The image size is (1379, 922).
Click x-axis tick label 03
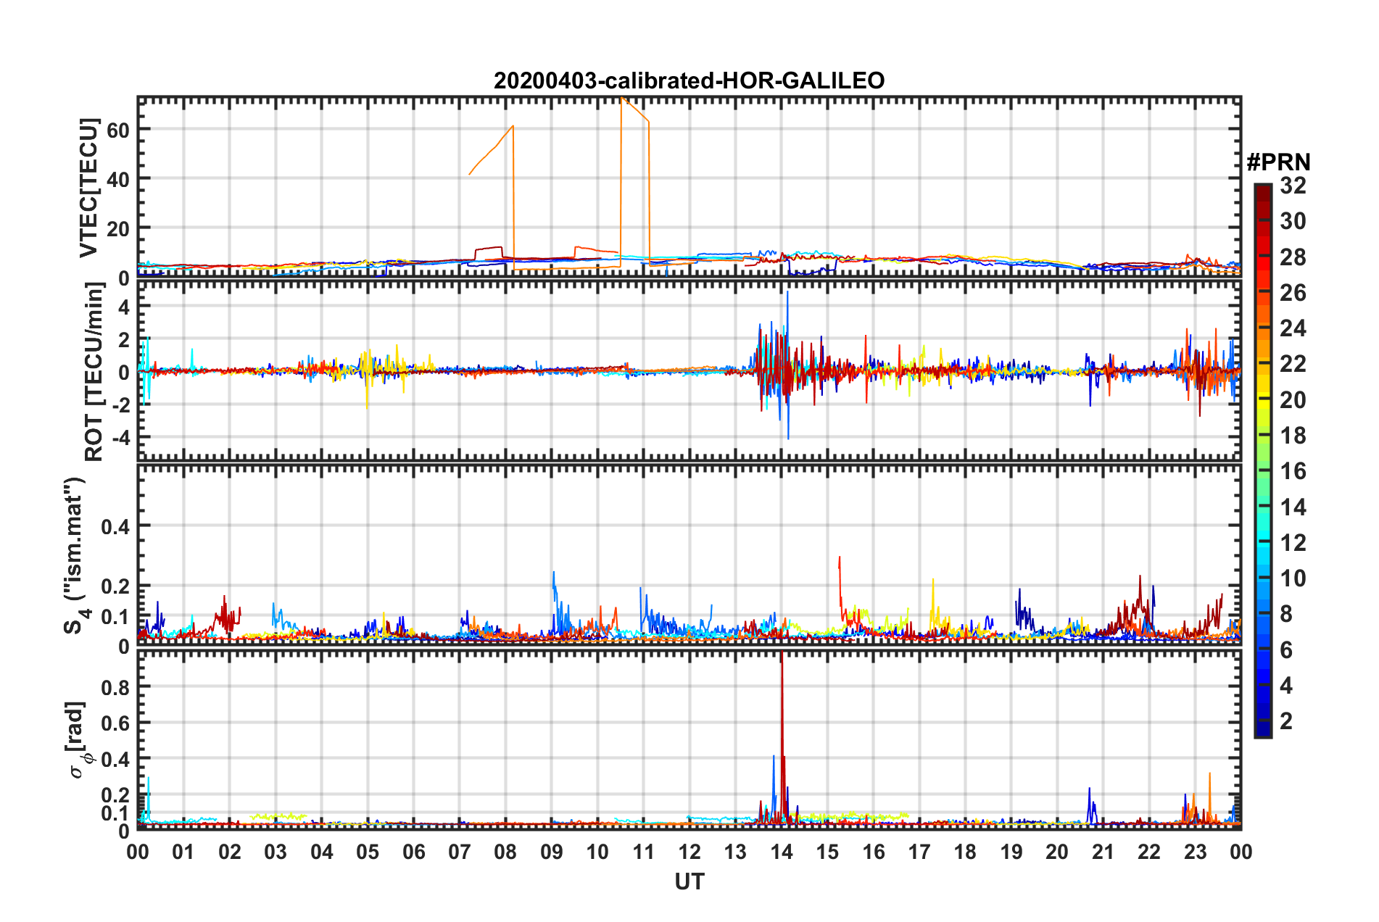tap(276, 852)
